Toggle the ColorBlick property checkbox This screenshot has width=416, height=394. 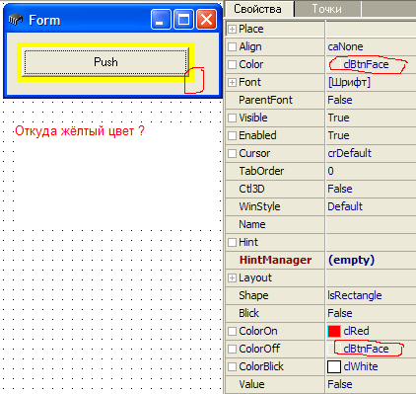coord(232,366)
